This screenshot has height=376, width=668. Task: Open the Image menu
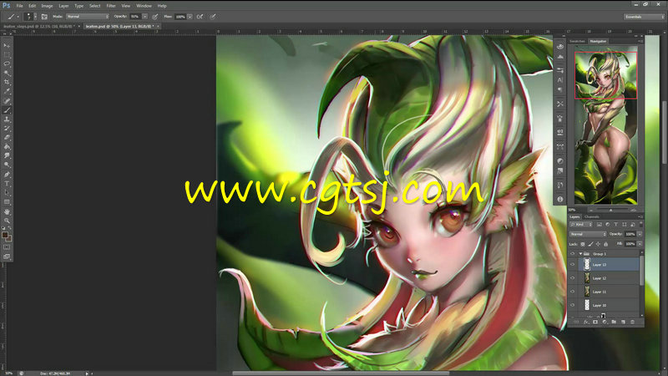pyautogui.click(x=47, y=6)
